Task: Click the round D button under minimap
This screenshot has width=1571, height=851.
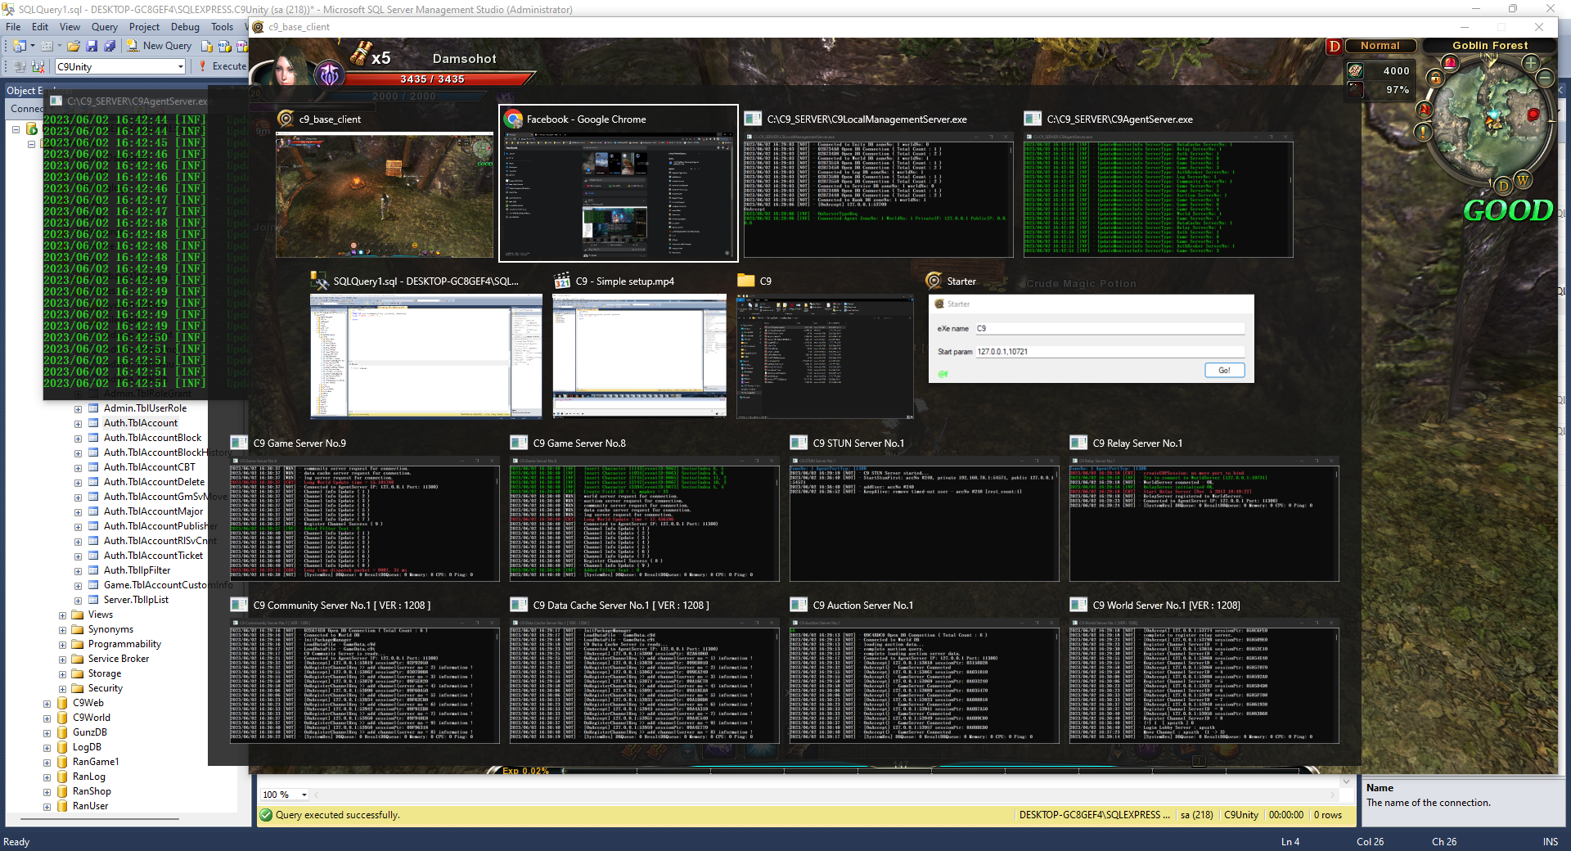Action: (x=1502, y=187)
